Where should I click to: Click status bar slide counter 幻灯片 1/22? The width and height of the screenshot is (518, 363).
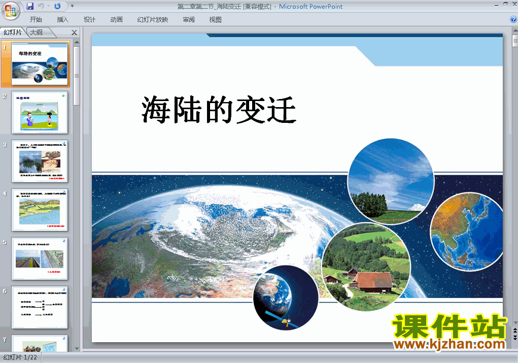pos(20,357)
